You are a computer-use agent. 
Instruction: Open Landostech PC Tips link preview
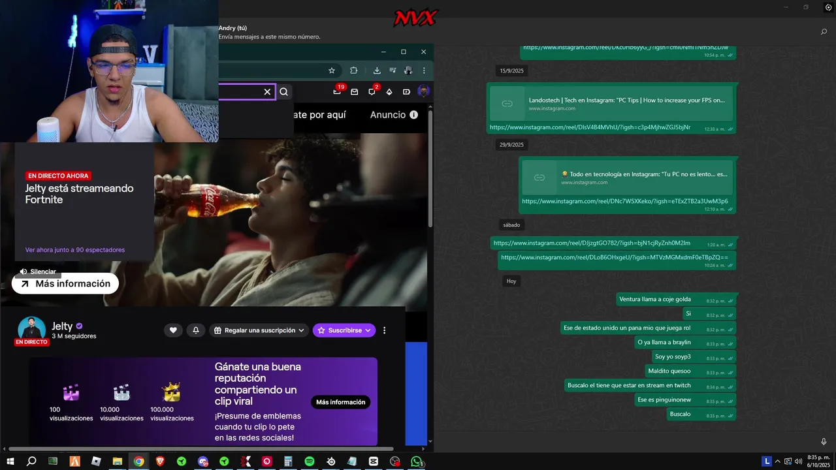[x=611, y=103]
